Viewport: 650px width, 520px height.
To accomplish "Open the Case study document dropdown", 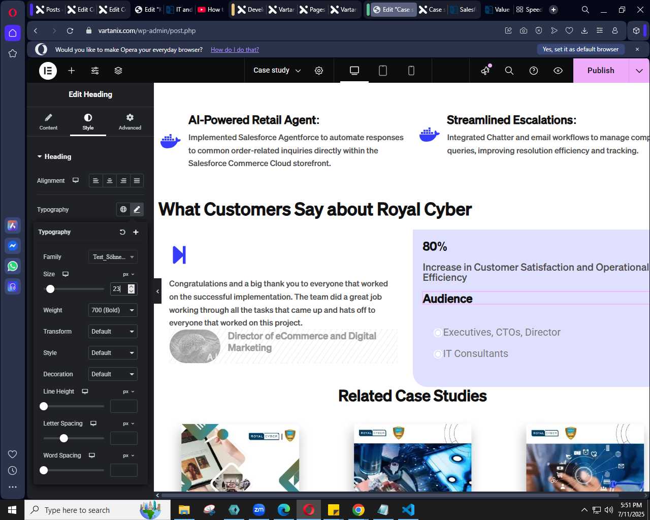I will tap(277, 71).
